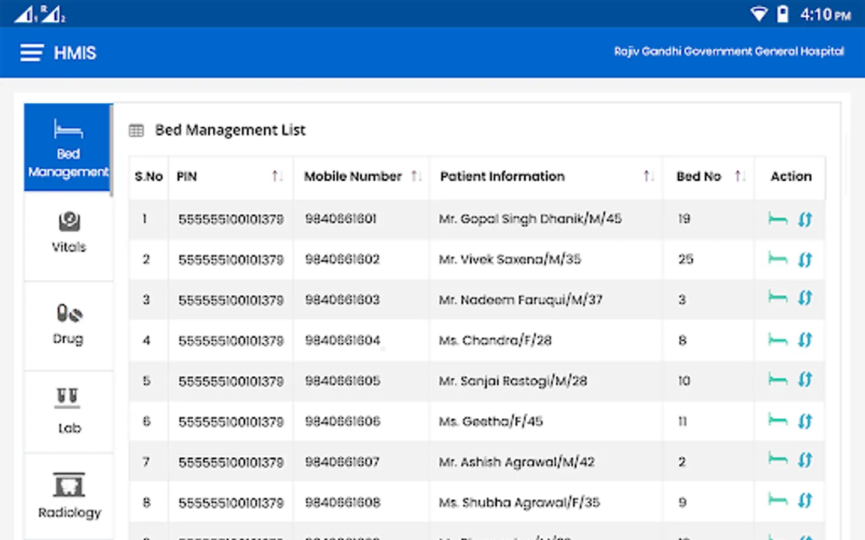This screenshot has height=540, width=865.
Task: Select mobile number 9840861604 cell
Action: 342,340
